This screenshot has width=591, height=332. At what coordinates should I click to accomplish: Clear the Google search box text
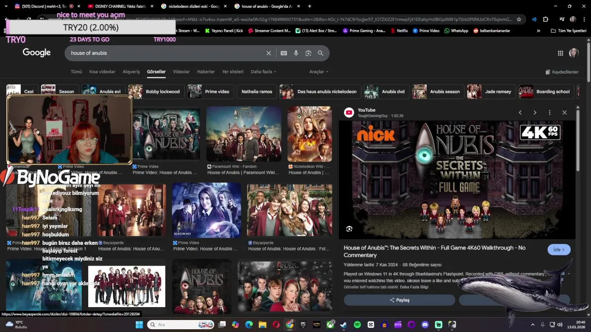[x=269, y=53]
